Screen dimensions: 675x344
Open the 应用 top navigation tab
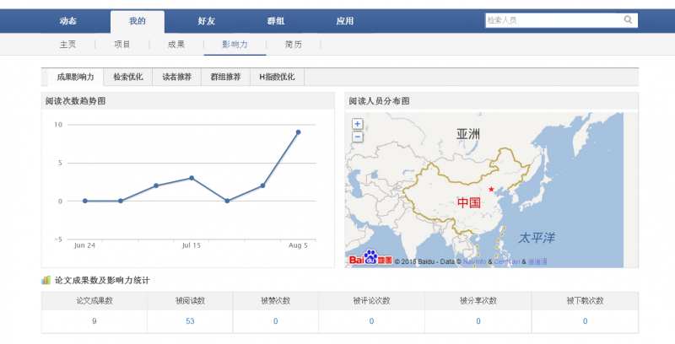[x=345, y=21]
